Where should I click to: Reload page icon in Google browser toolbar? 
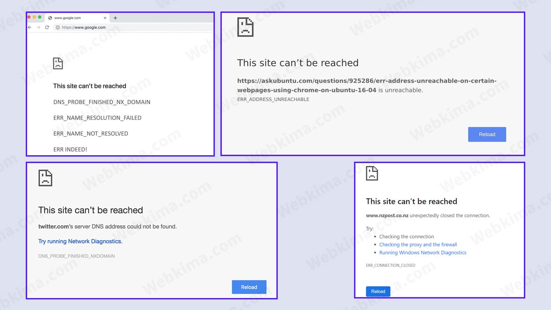click(47, 28)
